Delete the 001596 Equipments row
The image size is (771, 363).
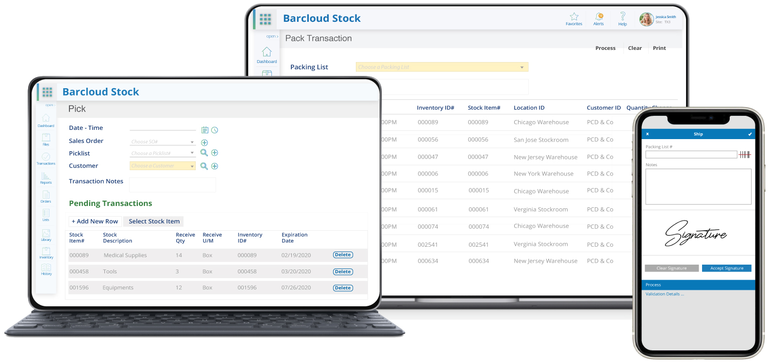click(343, 288)
